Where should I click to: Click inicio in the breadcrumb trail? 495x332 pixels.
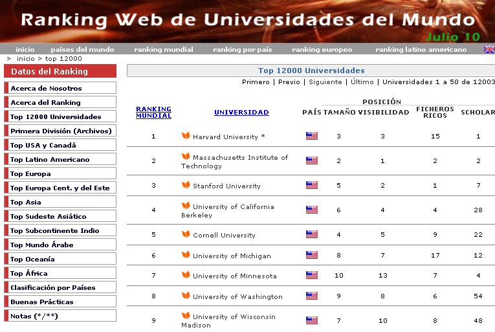point(26,59)
